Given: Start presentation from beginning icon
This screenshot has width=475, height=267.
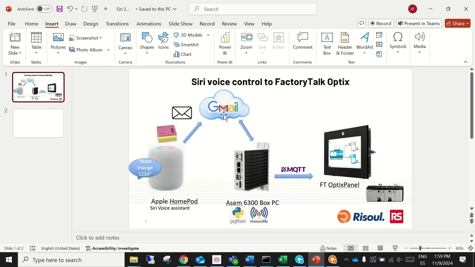Looking at the screenshot, I should 95,9.
